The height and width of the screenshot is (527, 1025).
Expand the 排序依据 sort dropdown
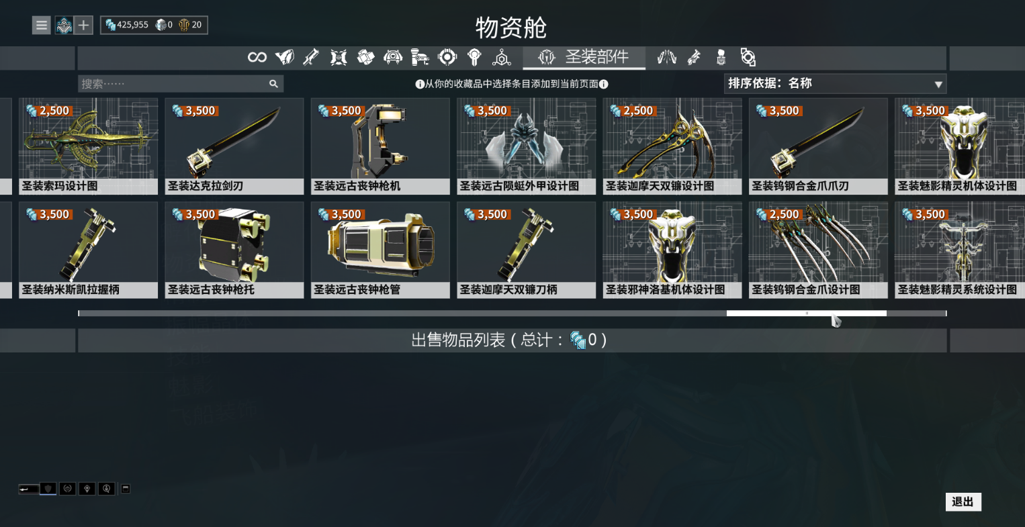point(836,84)
